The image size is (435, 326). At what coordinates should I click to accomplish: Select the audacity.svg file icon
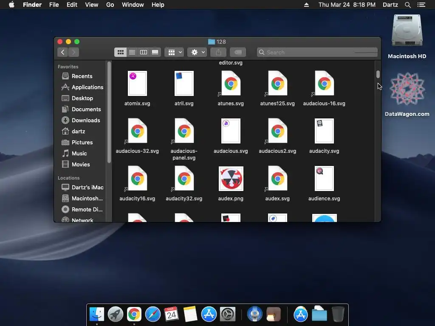[324, 131]
